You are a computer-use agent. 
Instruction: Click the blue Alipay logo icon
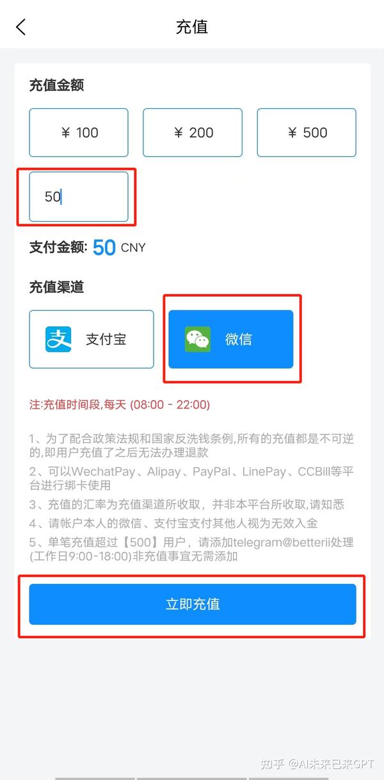click(58, 339)
